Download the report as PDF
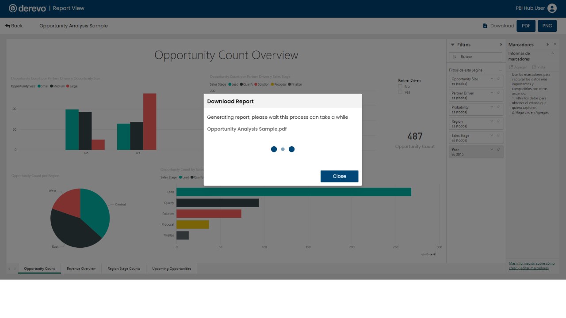 point(526,26)
